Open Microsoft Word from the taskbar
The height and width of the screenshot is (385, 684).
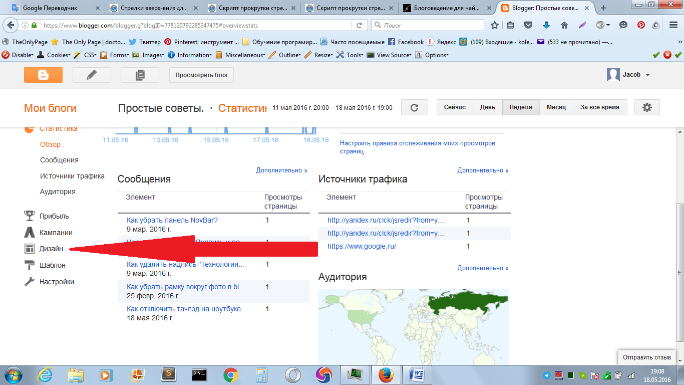coord(417,375)
